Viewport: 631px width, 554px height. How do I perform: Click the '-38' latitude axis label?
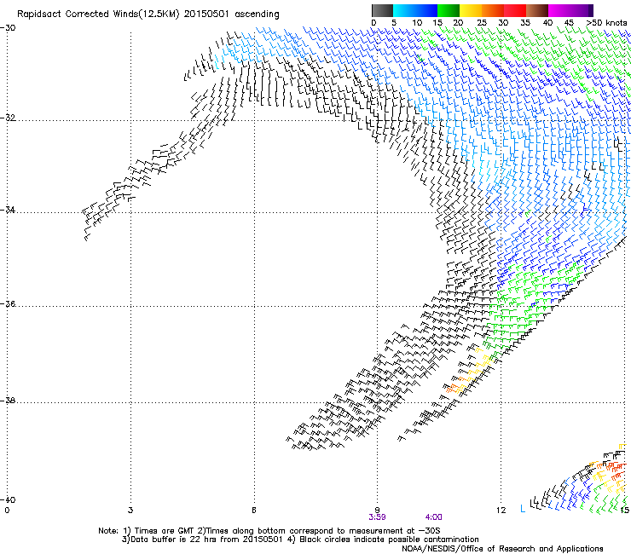click(8, 401)
